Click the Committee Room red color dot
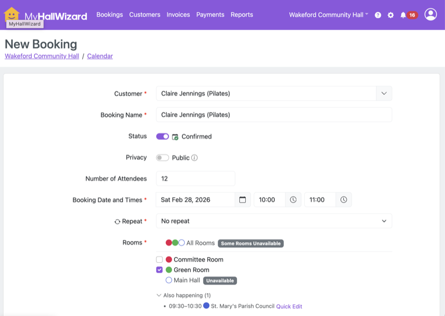The image size is (445, 316). point(169,259)
